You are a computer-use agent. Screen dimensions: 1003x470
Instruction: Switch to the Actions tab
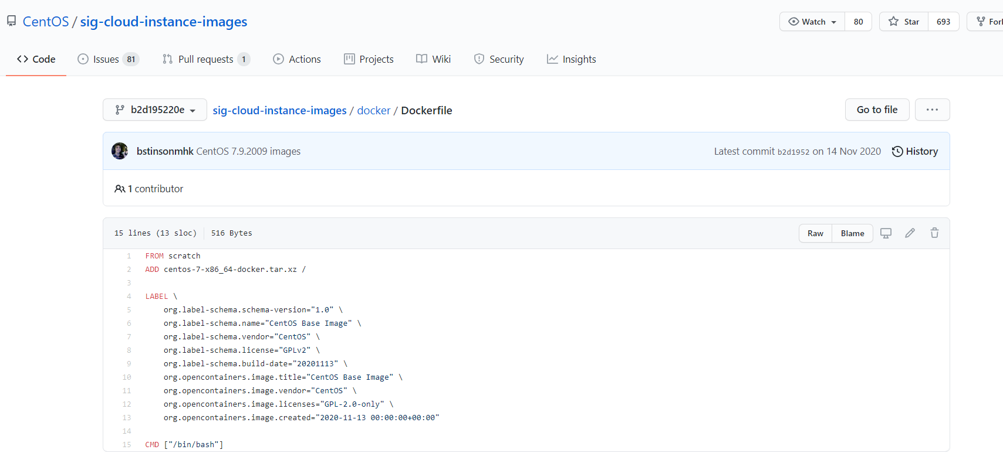[297, 59]
